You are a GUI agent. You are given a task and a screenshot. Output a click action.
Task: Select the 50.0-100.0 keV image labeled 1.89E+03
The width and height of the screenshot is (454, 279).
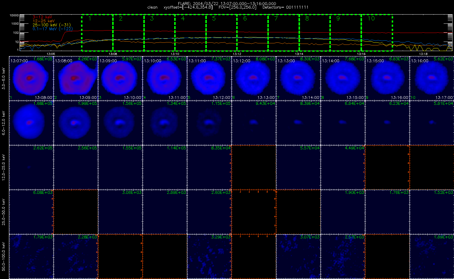(x=432, y=256)
